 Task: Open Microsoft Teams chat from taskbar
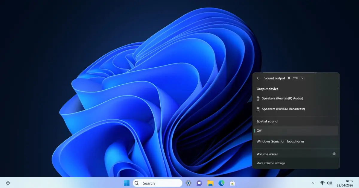(x=199, y=183)
